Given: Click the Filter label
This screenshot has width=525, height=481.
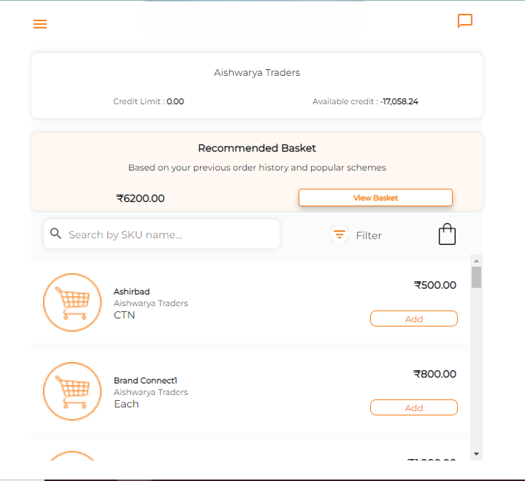Looking at the screenshot, I should [369, 235].
